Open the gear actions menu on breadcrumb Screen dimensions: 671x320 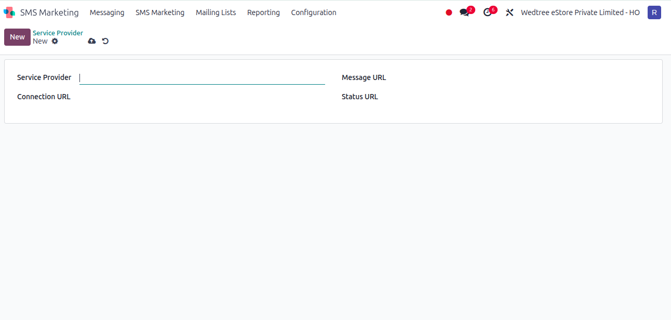coord(55,41)
